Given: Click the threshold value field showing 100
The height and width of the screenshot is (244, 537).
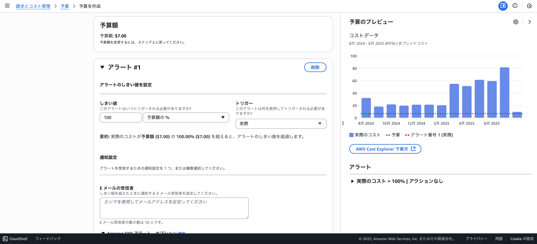Looking at the screenshot, I should 121,118.
